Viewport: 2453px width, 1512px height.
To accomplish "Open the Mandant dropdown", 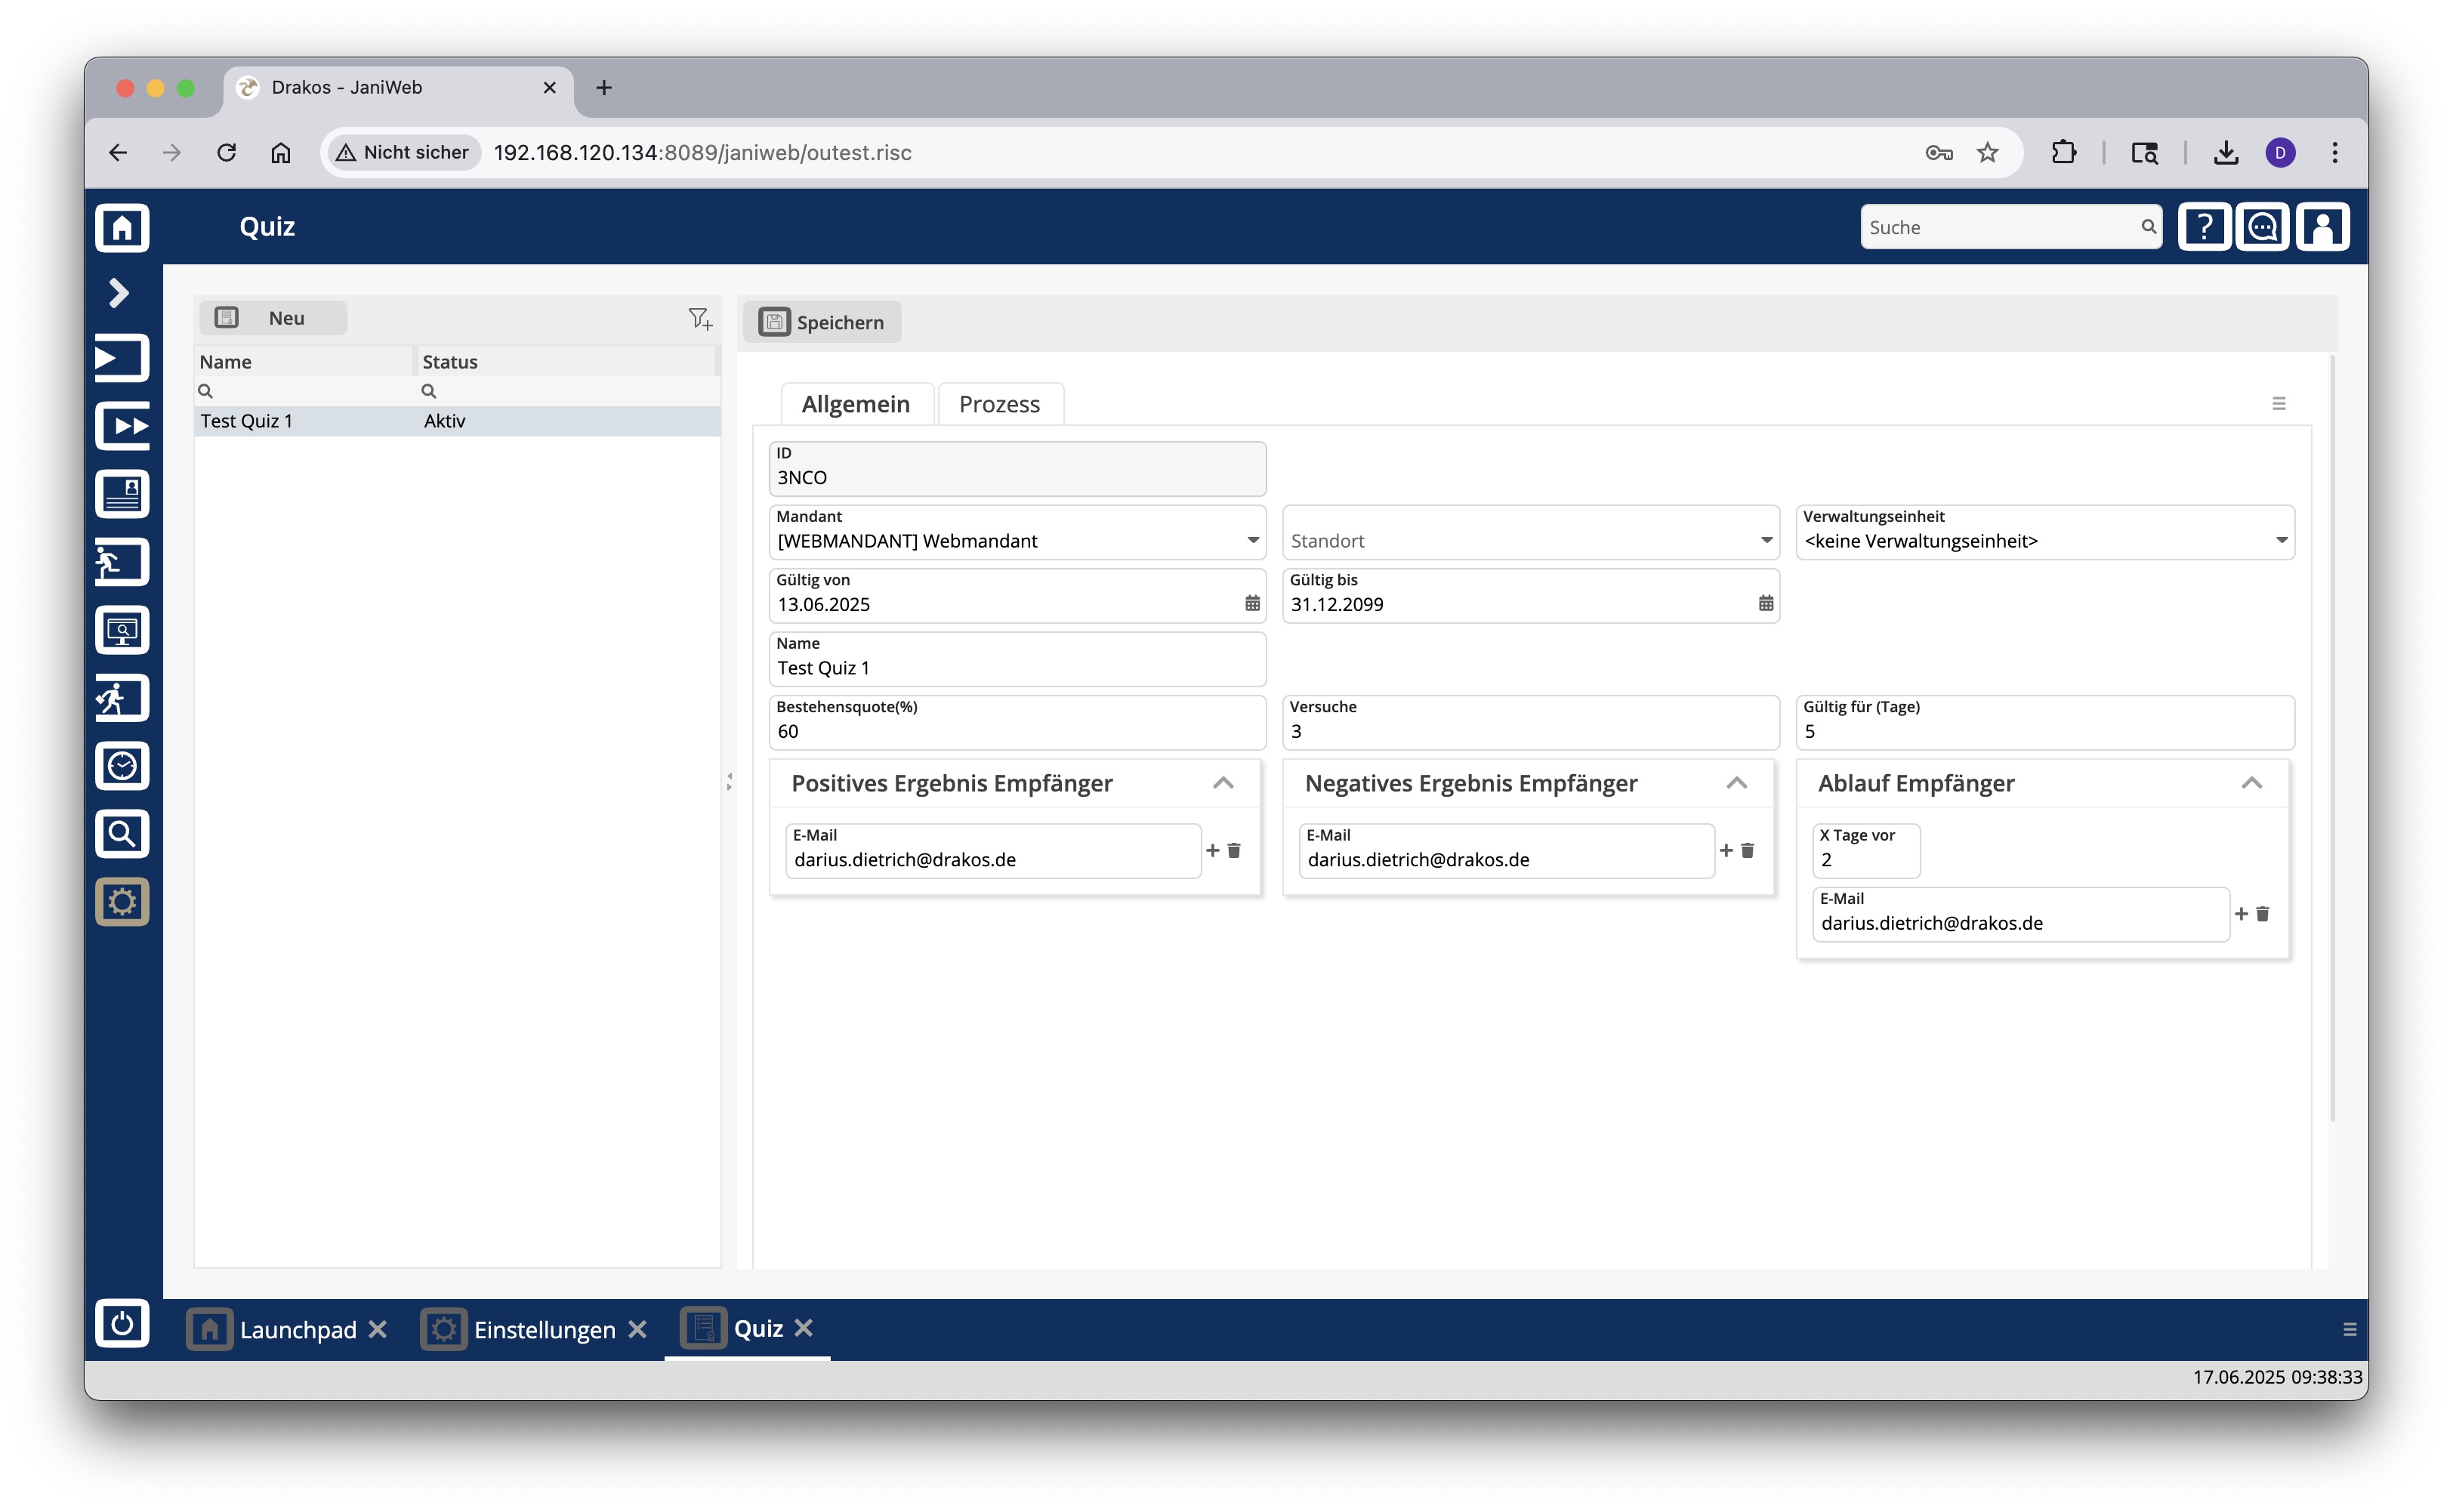I will pos(1018,533).
